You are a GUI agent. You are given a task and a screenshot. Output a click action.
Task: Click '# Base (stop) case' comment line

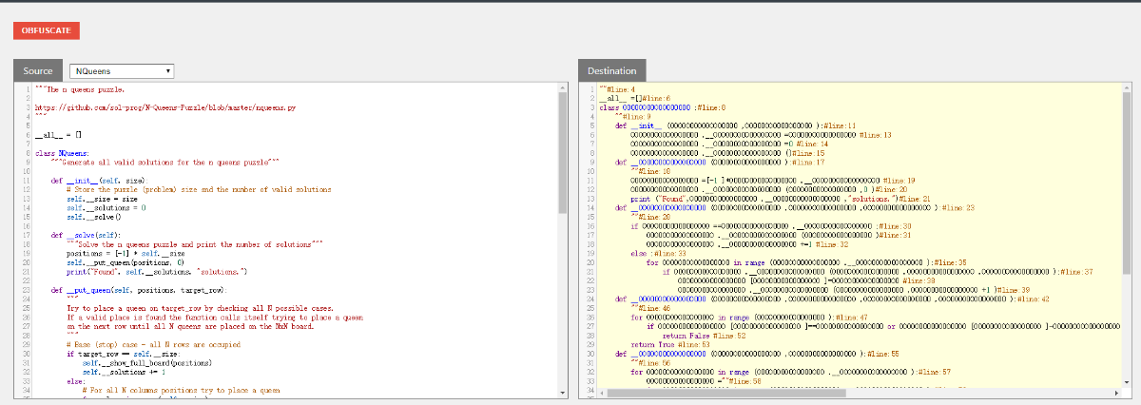click(x=156, y=343)
